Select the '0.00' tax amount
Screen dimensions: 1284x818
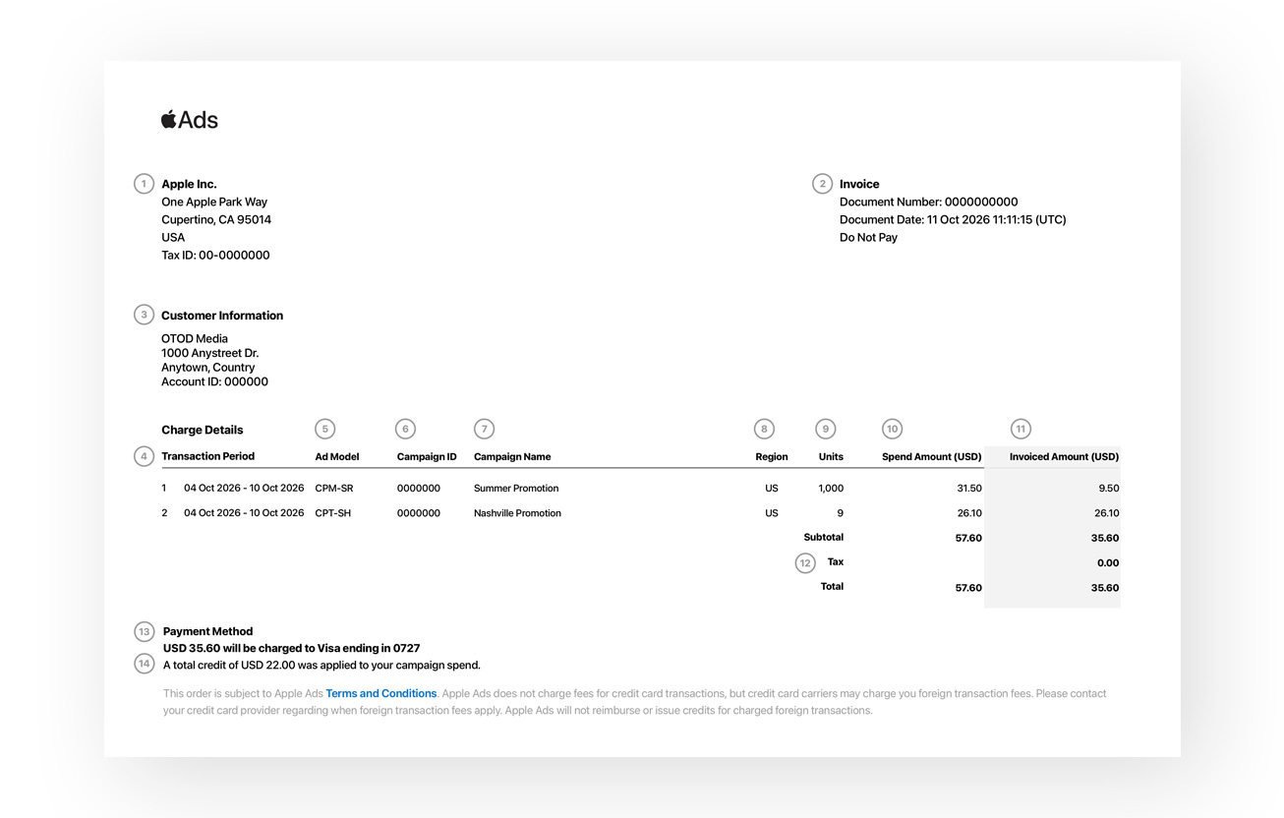(x=1108, y=563)
